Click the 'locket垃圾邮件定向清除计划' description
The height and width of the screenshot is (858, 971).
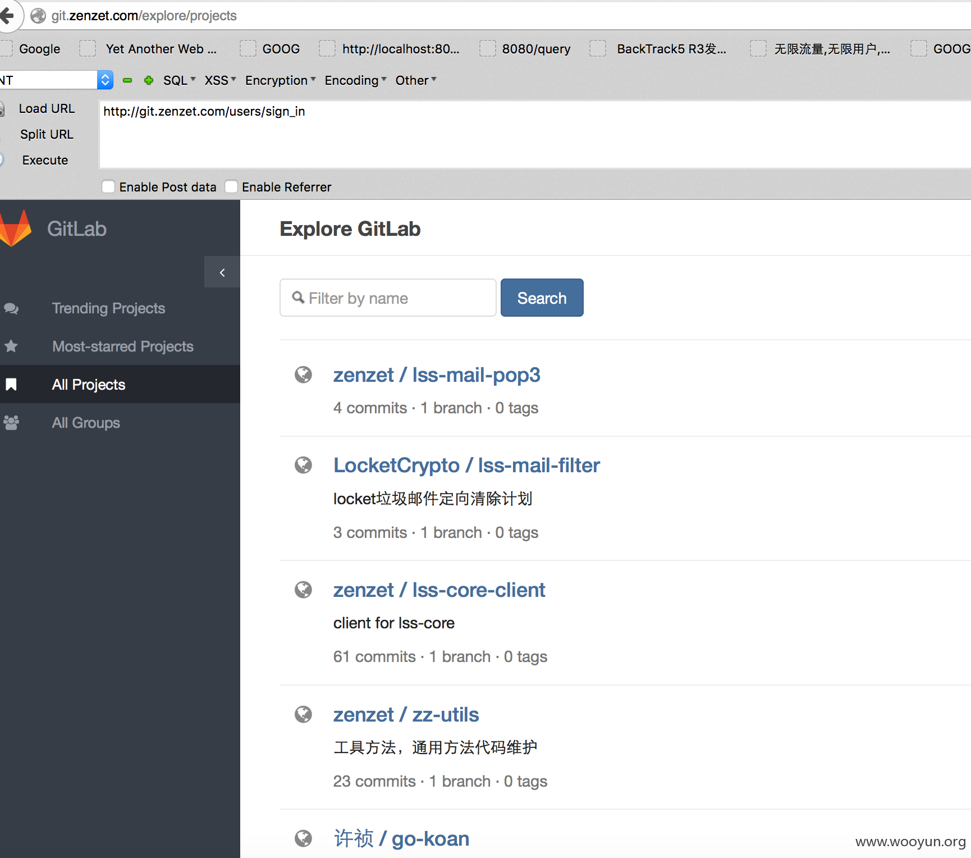[432, 499]
